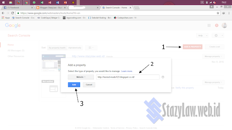The image size is (232, 130).
Task: Click the help question mark icon
Action: tap(163, 77)
